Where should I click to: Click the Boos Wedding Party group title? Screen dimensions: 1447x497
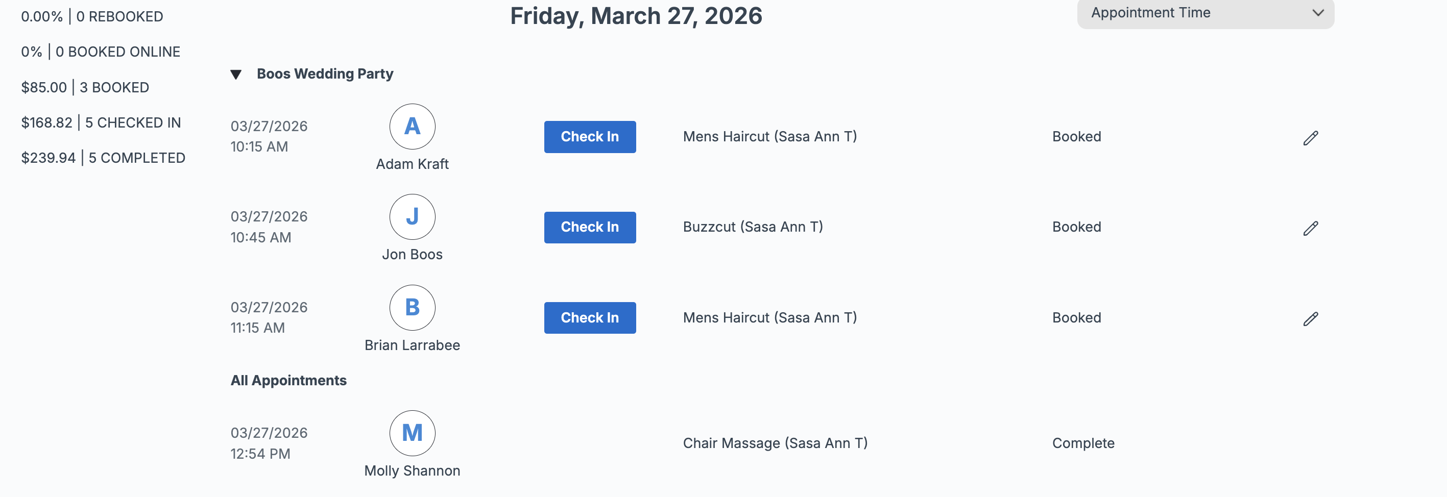[x=325, y=74]
